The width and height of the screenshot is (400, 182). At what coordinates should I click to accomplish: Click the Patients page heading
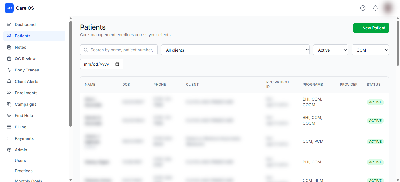93,27
